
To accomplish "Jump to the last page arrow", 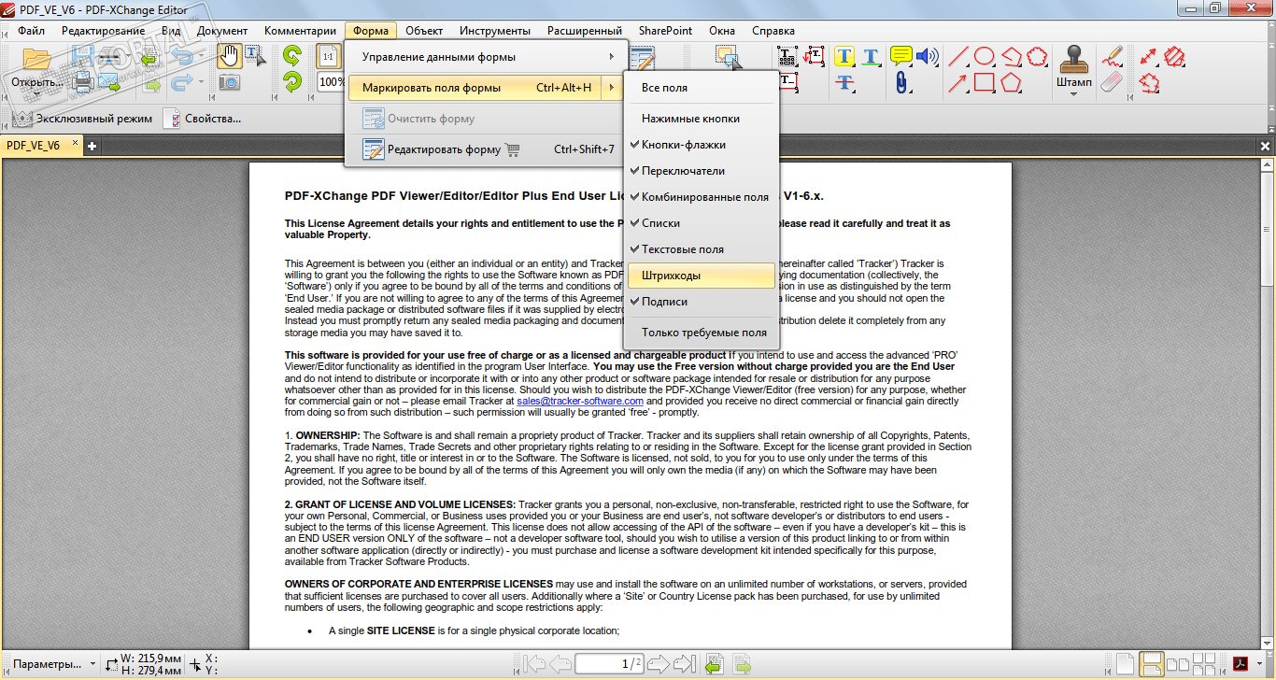I will (x=685, y=664).
